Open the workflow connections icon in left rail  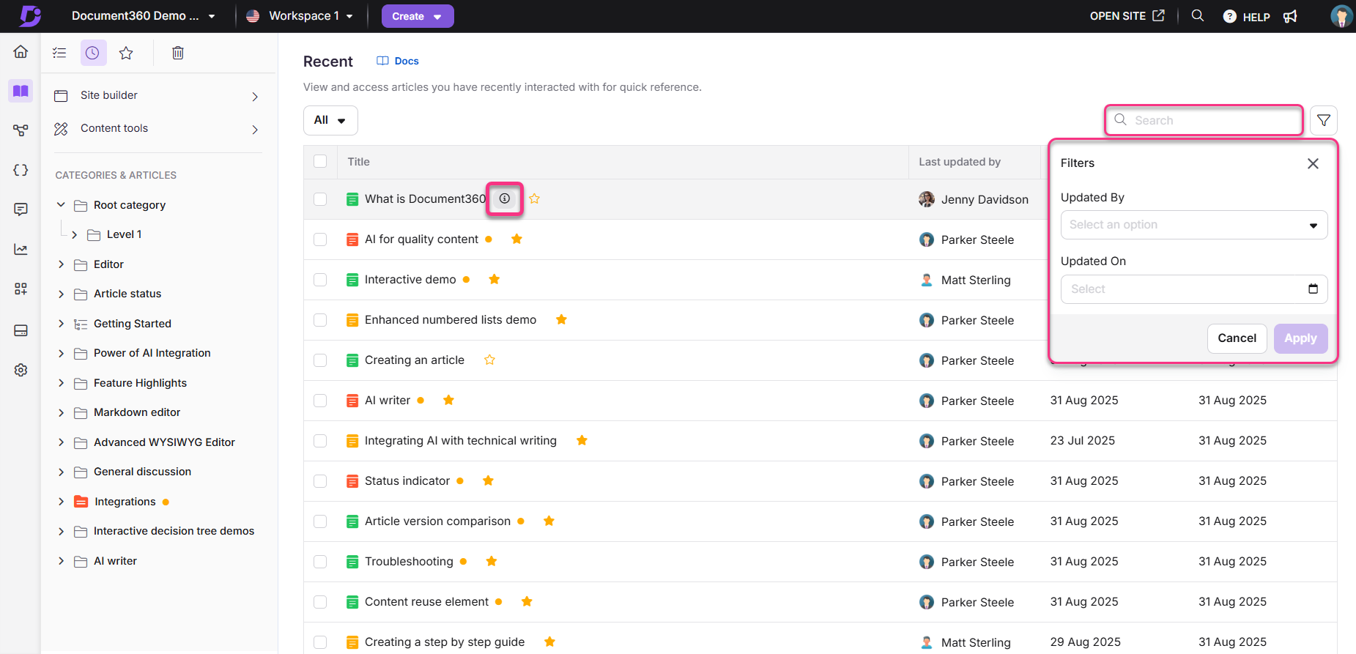(x=21, y=130)
